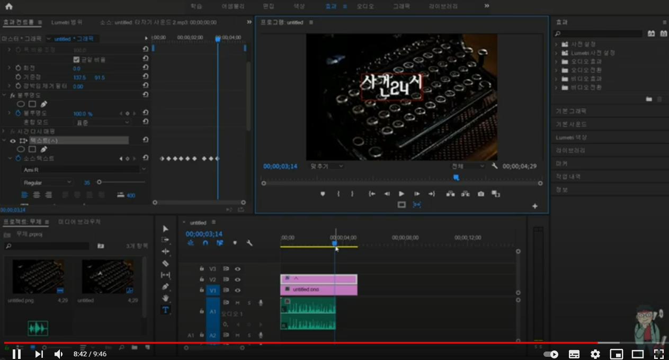Select the untitled.png thumbnail in project panel
This screenshot has height=360, width=669.
coord(39,276)
